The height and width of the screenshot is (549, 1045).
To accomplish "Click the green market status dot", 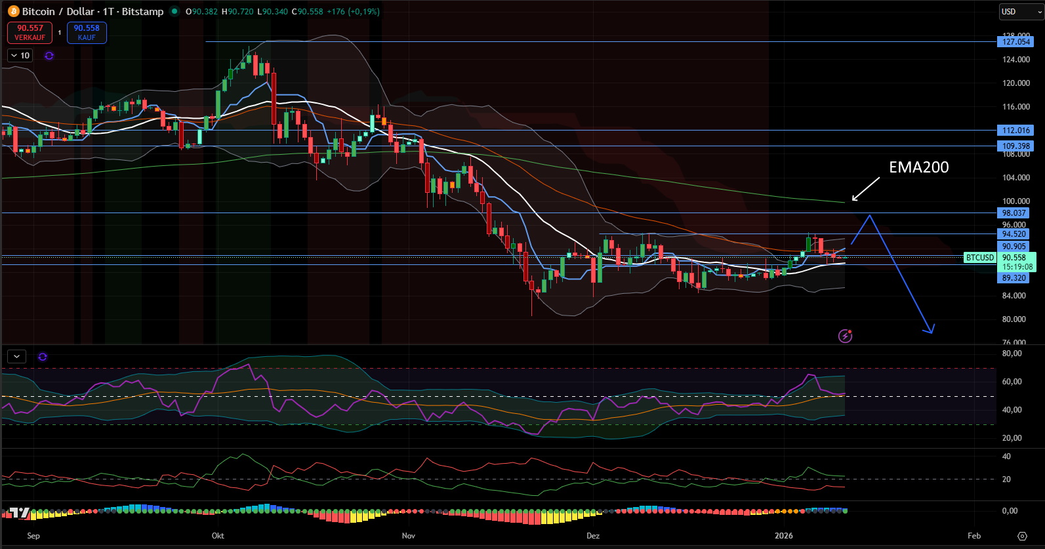I will point(174,11).
